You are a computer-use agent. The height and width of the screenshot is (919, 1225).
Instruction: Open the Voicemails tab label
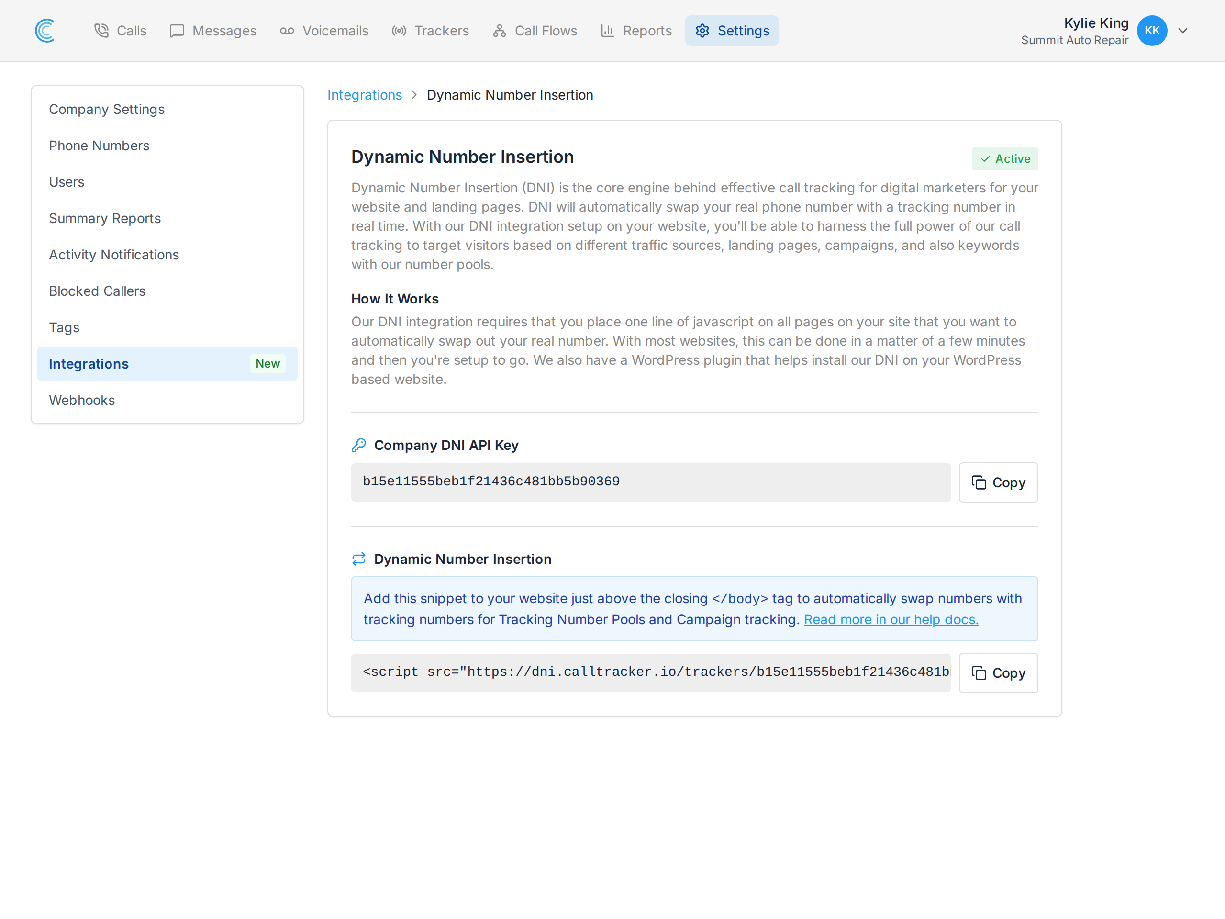[x=335, y=31]
